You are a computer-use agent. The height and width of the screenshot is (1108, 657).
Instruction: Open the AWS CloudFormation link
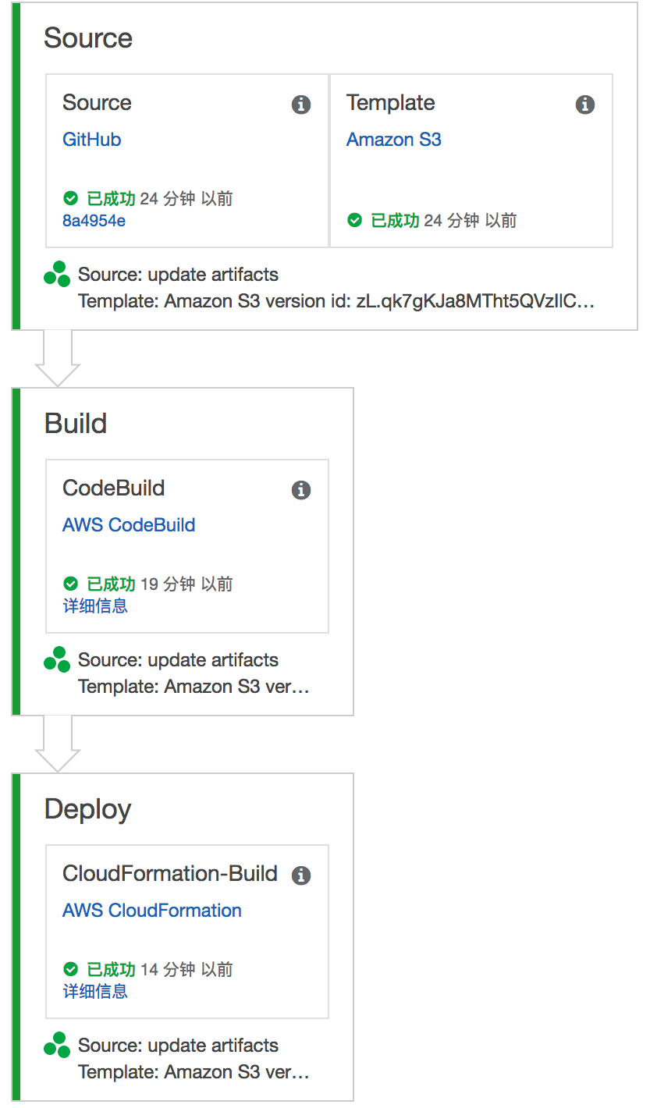pos(152,911)
